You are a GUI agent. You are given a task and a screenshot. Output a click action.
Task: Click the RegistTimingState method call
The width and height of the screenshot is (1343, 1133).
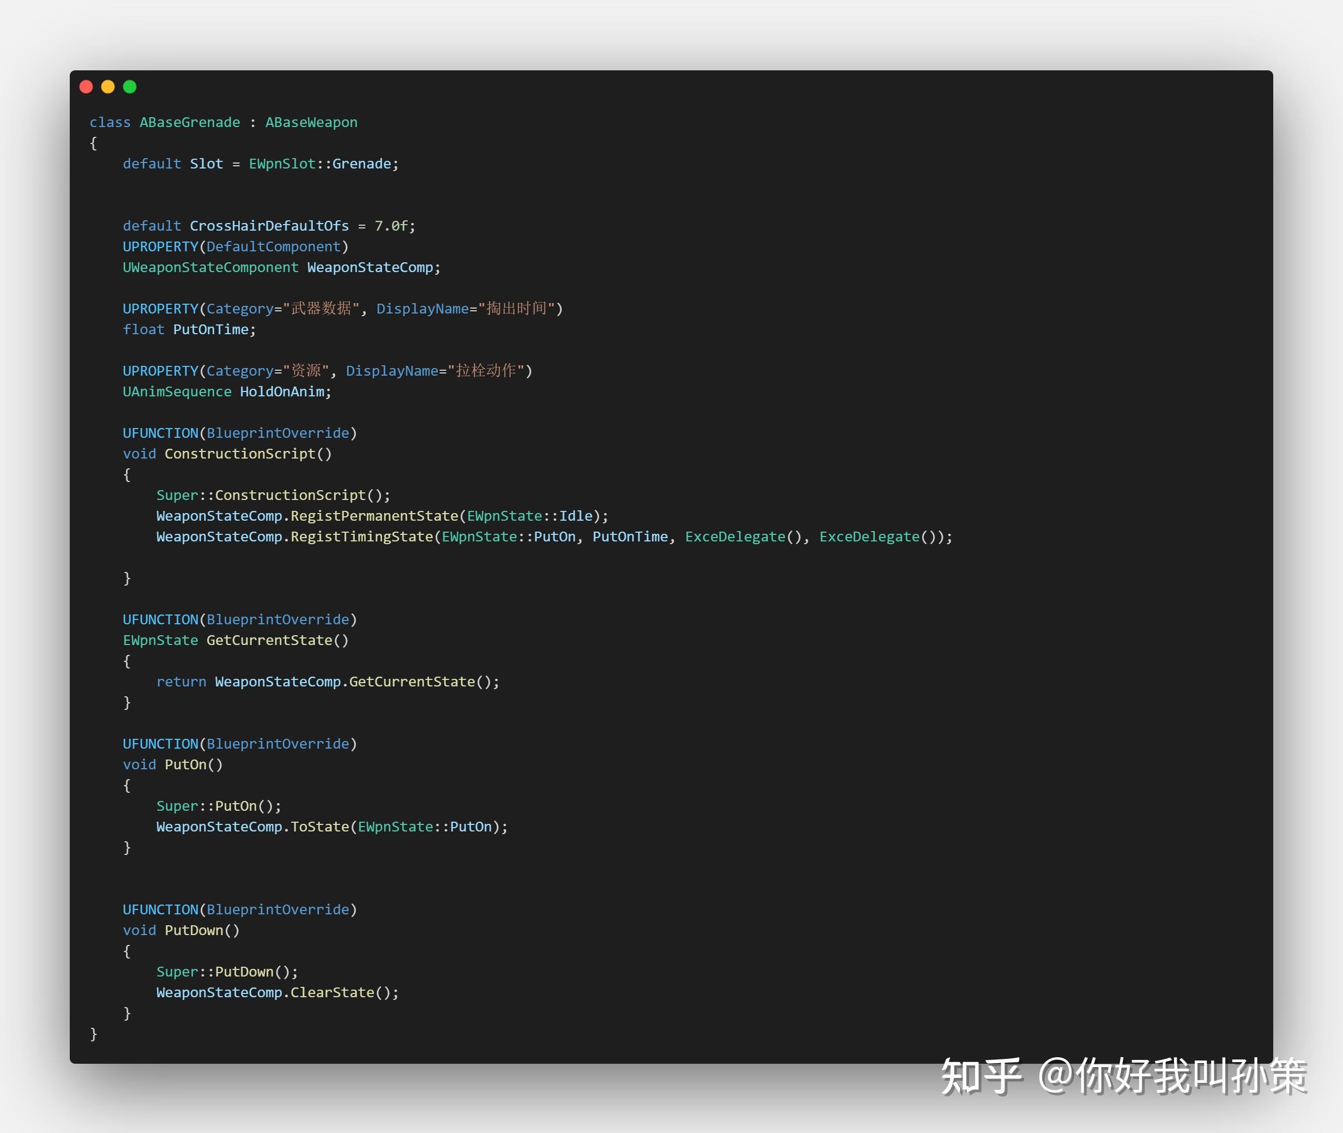coord(361,537)
